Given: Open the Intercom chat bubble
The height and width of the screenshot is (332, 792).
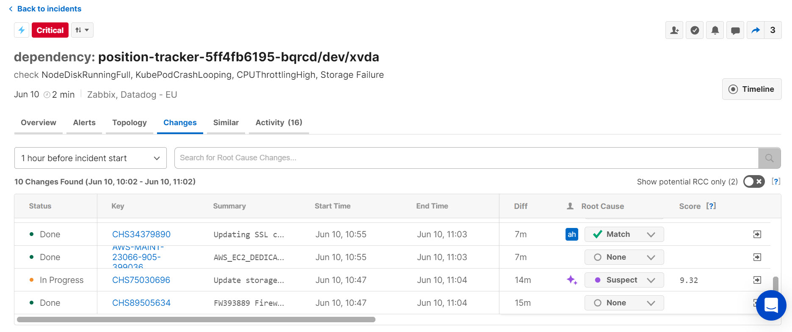Looking at the screenshot, I should 771,305.
